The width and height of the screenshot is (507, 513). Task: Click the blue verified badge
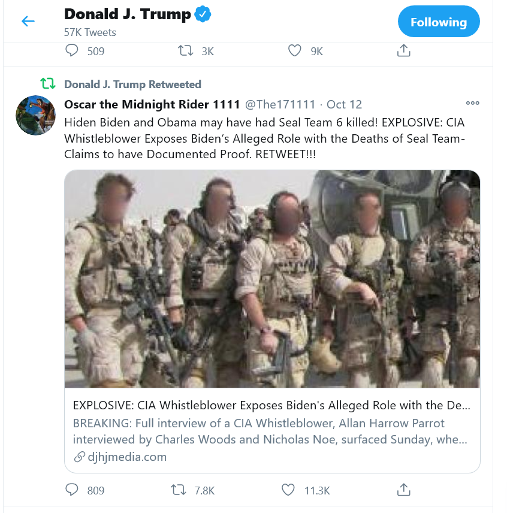tap(204, 14)
